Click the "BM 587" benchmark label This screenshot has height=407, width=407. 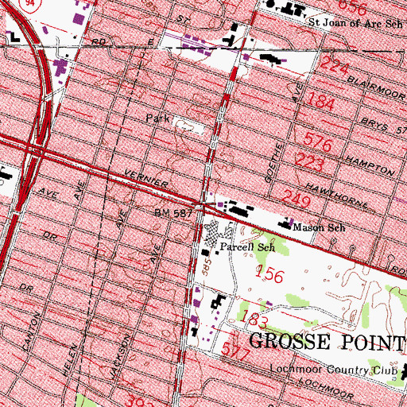(173, 213)
